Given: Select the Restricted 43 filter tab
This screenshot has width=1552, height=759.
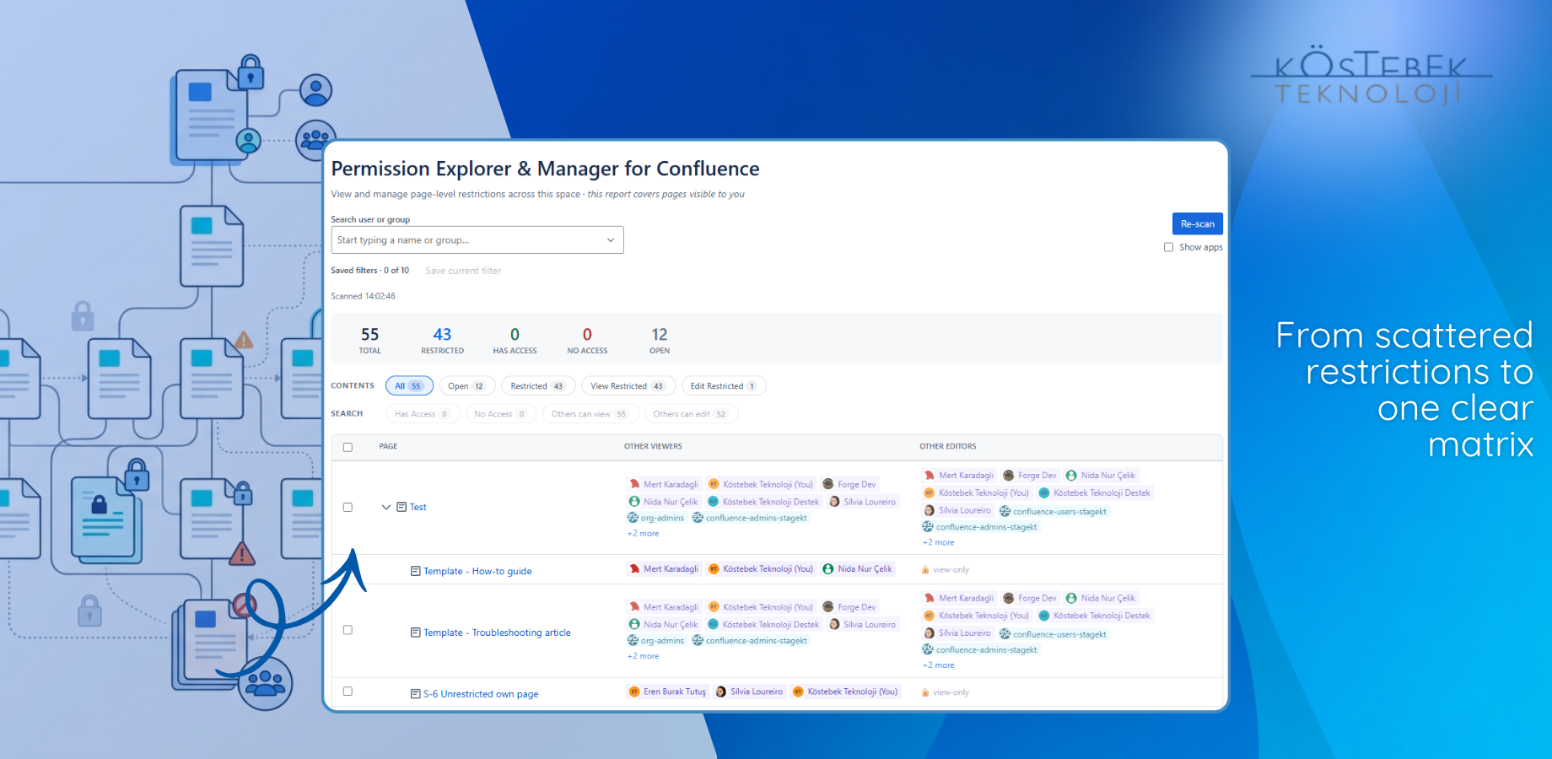Looking at the screenshot, I should point(538,386).
